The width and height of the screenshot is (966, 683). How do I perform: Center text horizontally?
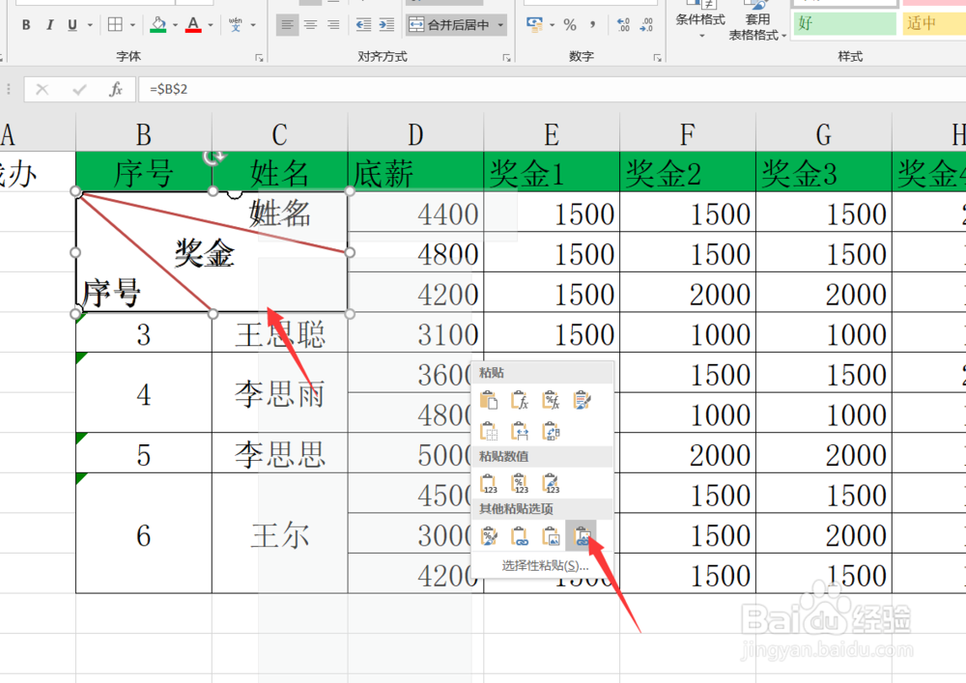(310, 25)
